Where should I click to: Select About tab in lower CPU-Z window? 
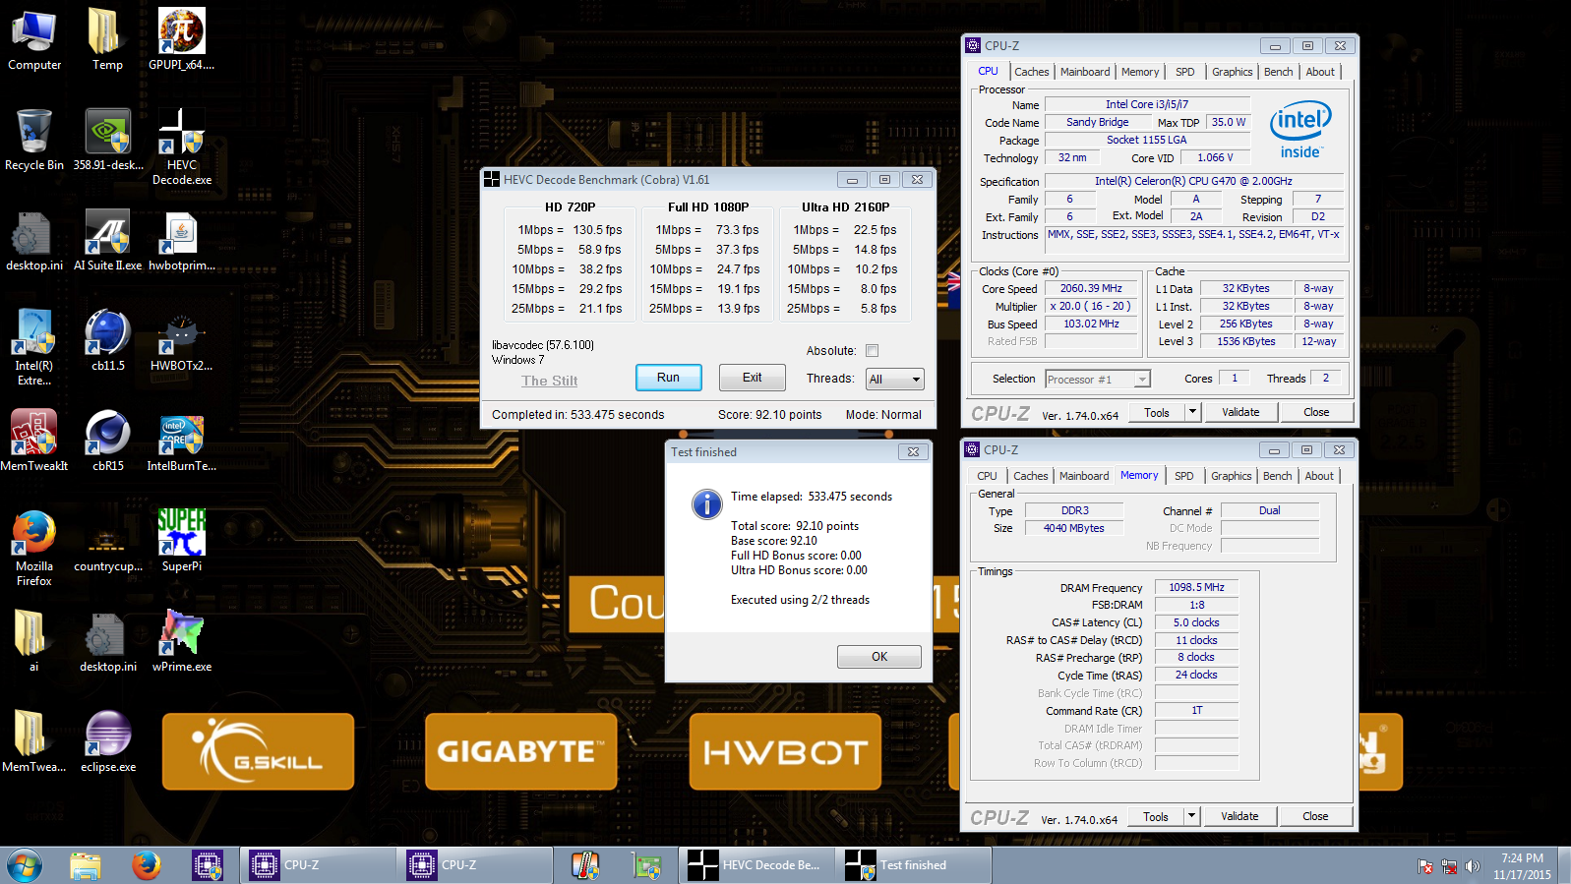tap(1319, 476)
